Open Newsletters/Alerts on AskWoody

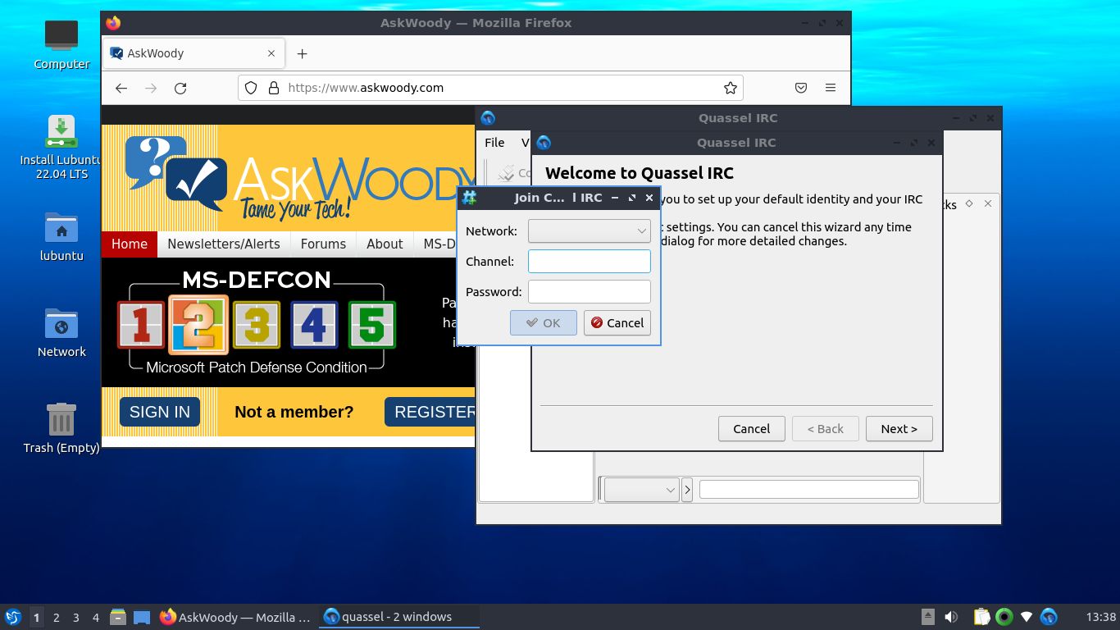tap(224, 244)
